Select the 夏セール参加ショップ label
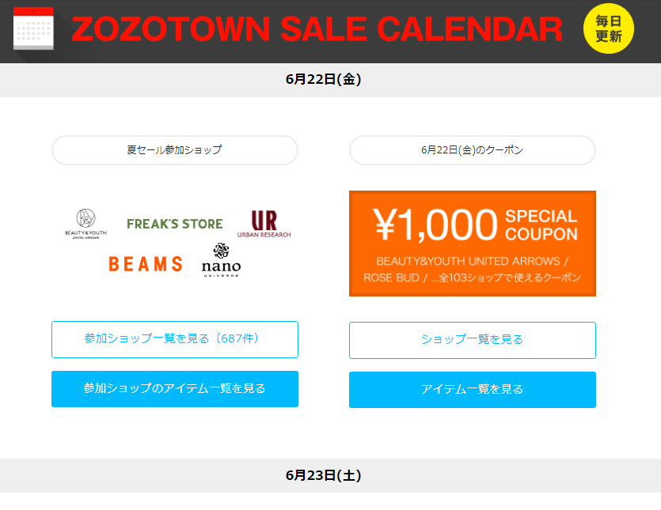The width and height of the screenshot is (661, 510). [175, 150]
